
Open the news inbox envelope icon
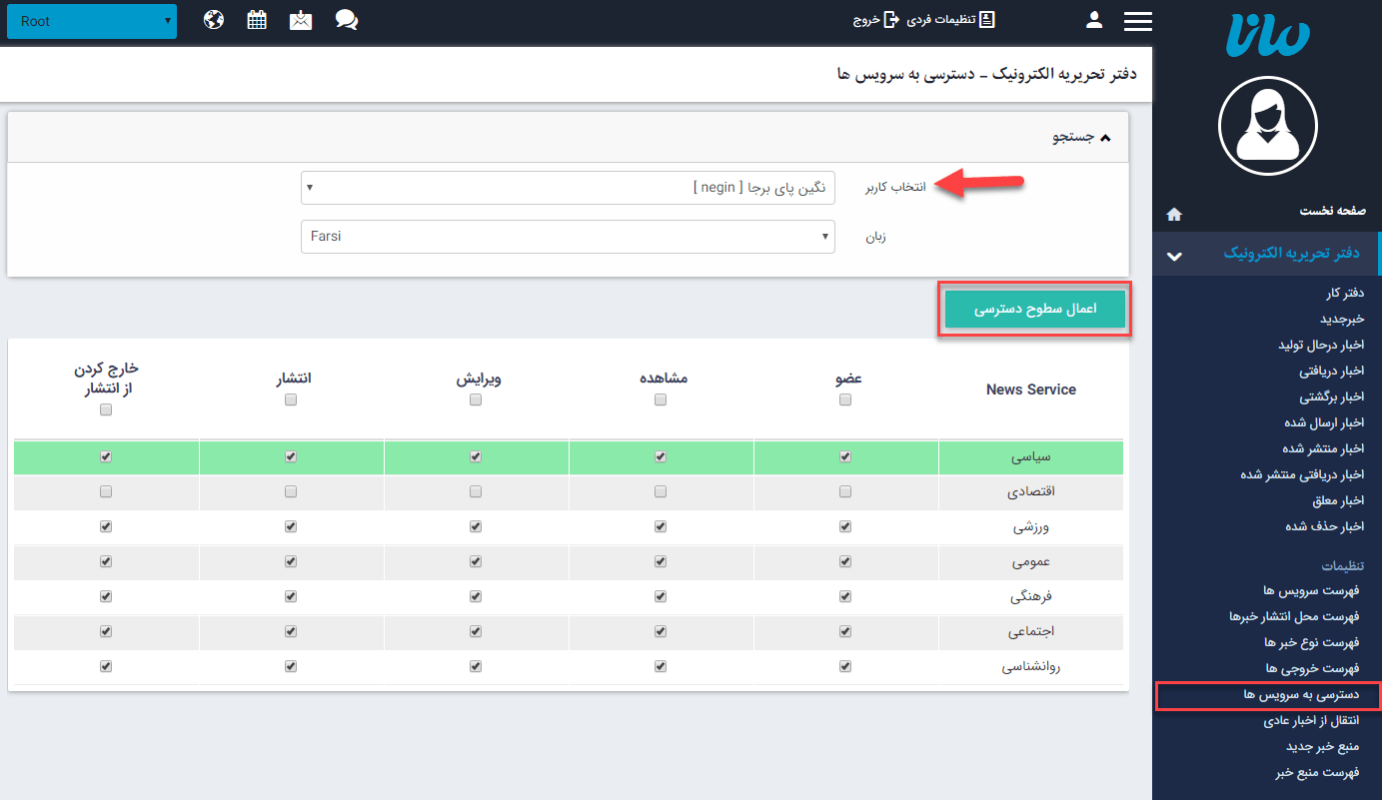(x=301, y=19)
